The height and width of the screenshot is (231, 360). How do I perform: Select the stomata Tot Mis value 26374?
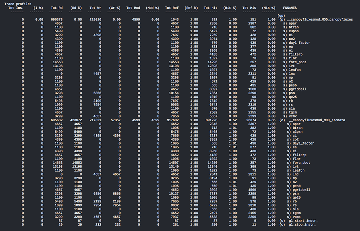point(250,120)
